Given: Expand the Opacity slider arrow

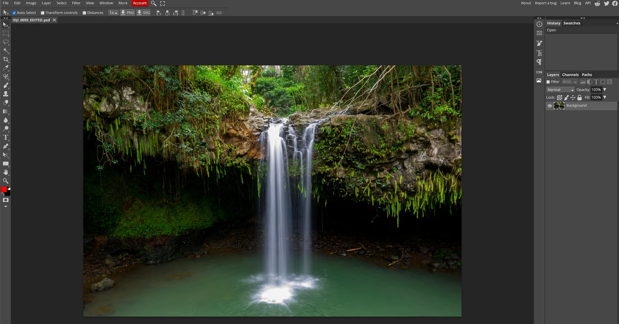Looking at the screenshot, I should pyautogui.click(x=604, y=90).
